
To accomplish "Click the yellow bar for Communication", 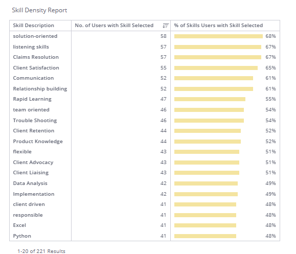I will coord(214,78).
